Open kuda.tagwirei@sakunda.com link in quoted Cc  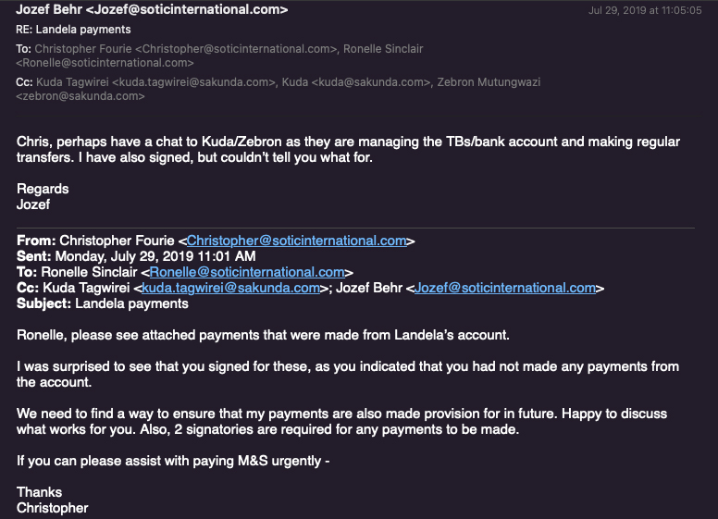[230, 288]
